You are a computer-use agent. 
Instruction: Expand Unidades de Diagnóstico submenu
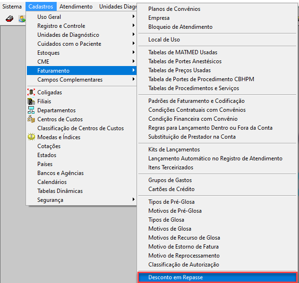point(81,35)
